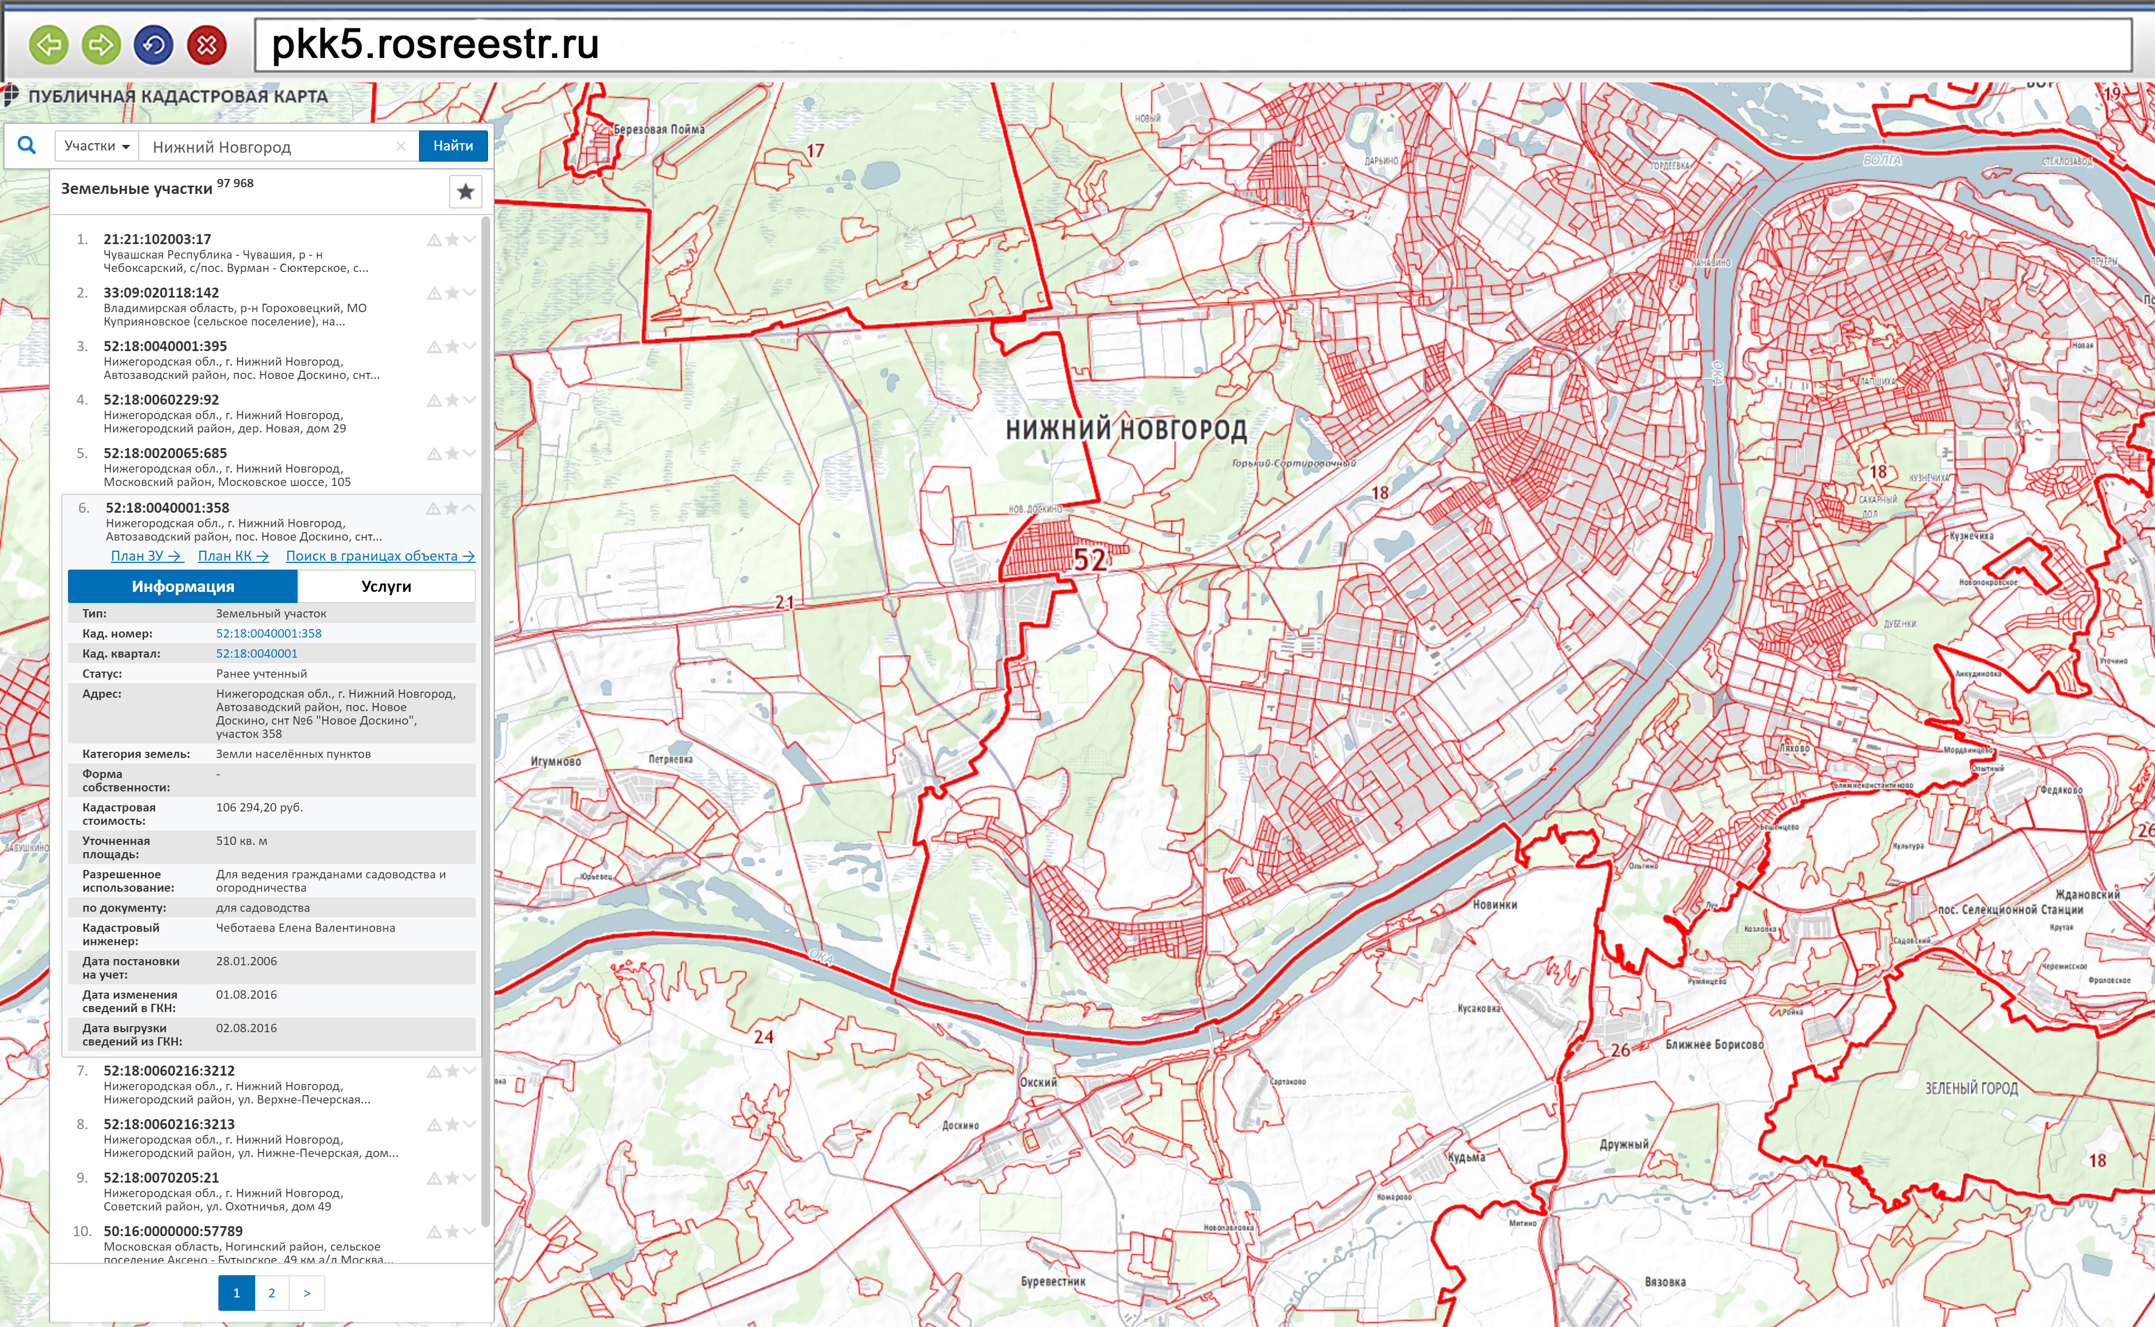Add parcel 52:18:0020065:685 to favorites
The width and height of the screenshot is (2155, 1327).
pos(452,454)
